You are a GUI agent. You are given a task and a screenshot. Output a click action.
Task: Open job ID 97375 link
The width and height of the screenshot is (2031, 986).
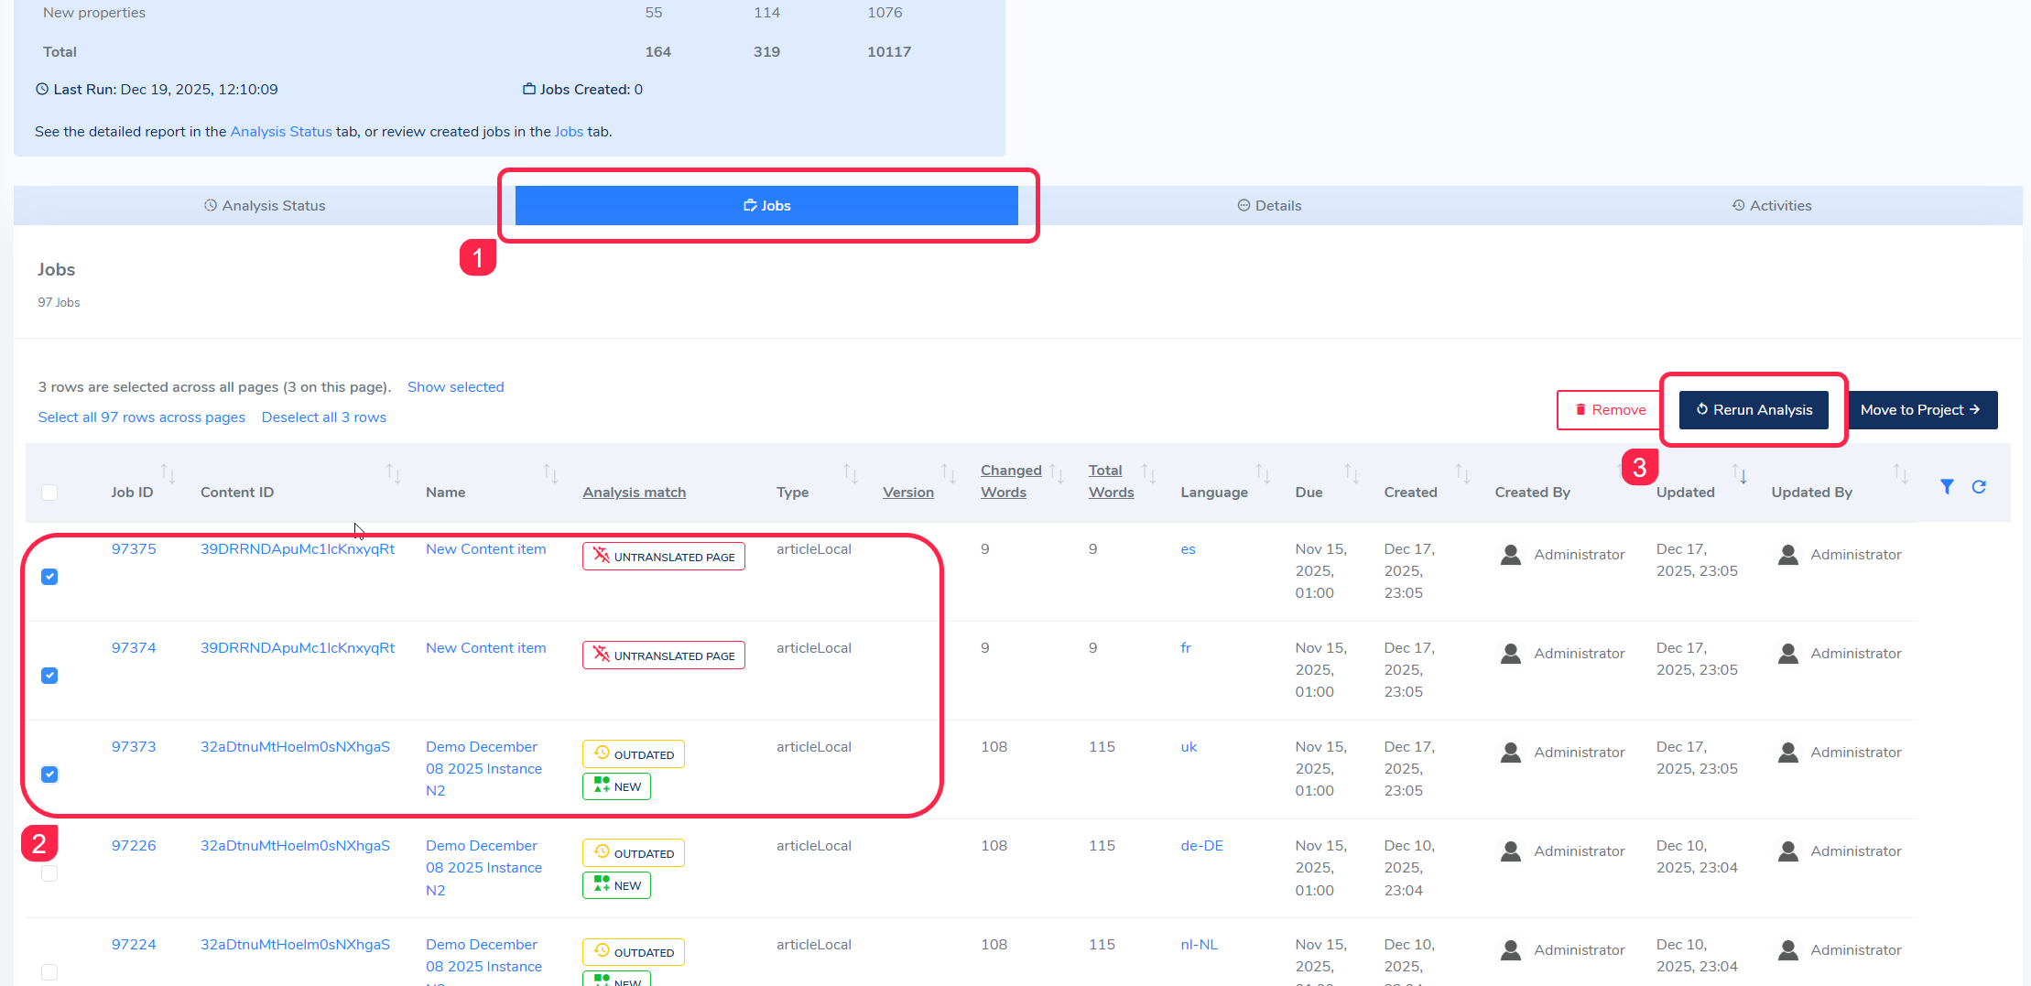pyautogui.click(x=134, y=549)
